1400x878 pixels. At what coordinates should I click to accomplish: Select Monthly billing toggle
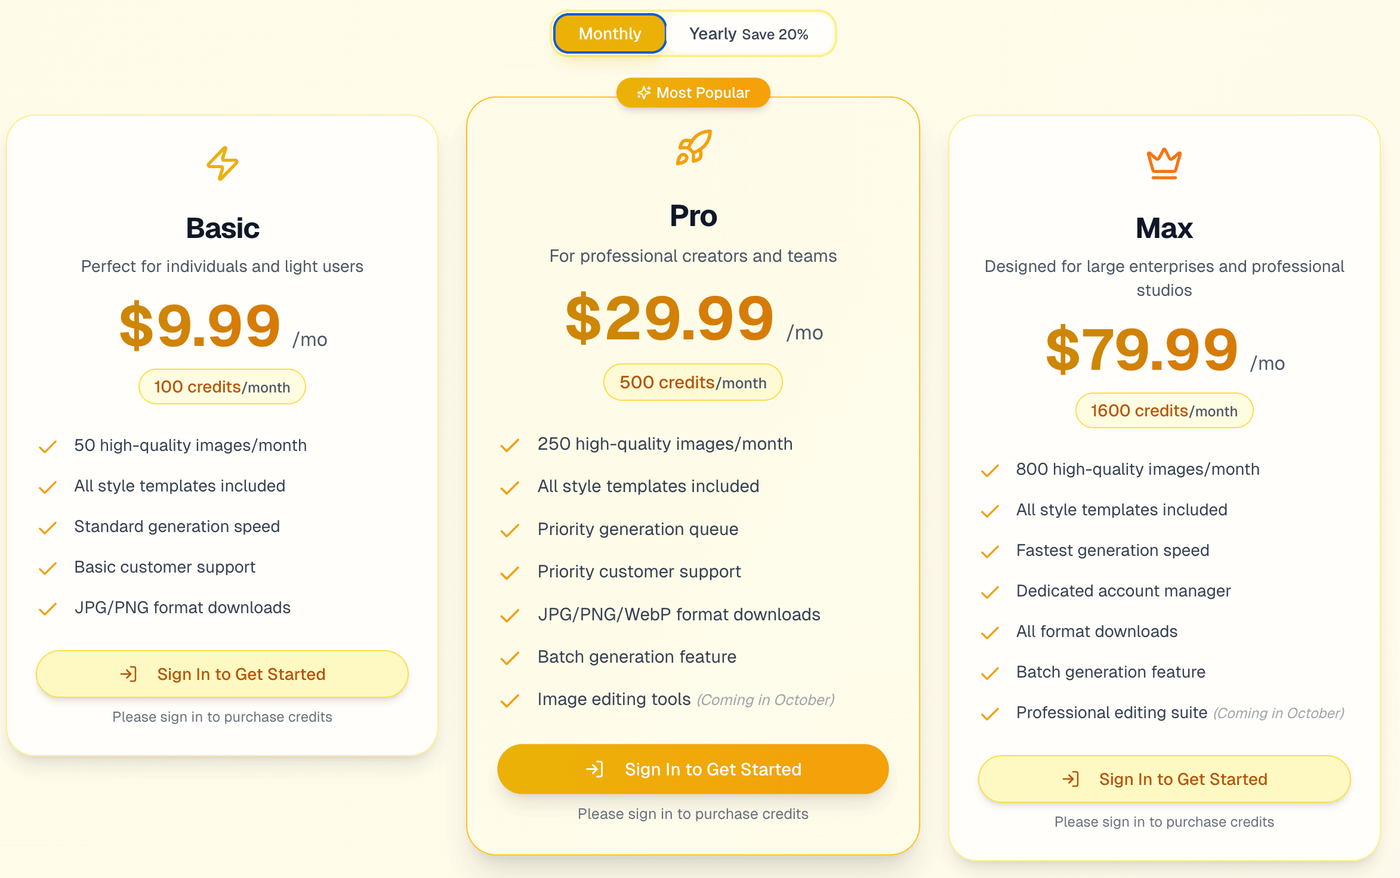pos(610,34)
